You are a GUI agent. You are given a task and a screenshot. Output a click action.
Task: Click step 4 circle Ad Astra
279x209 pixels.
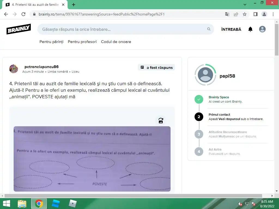coord(199,152)
